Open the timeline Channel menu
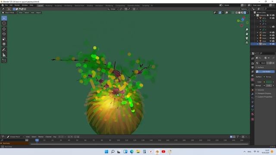Image resolution: width=276 pixels, height=155 pixels. (x=48, y=137)
